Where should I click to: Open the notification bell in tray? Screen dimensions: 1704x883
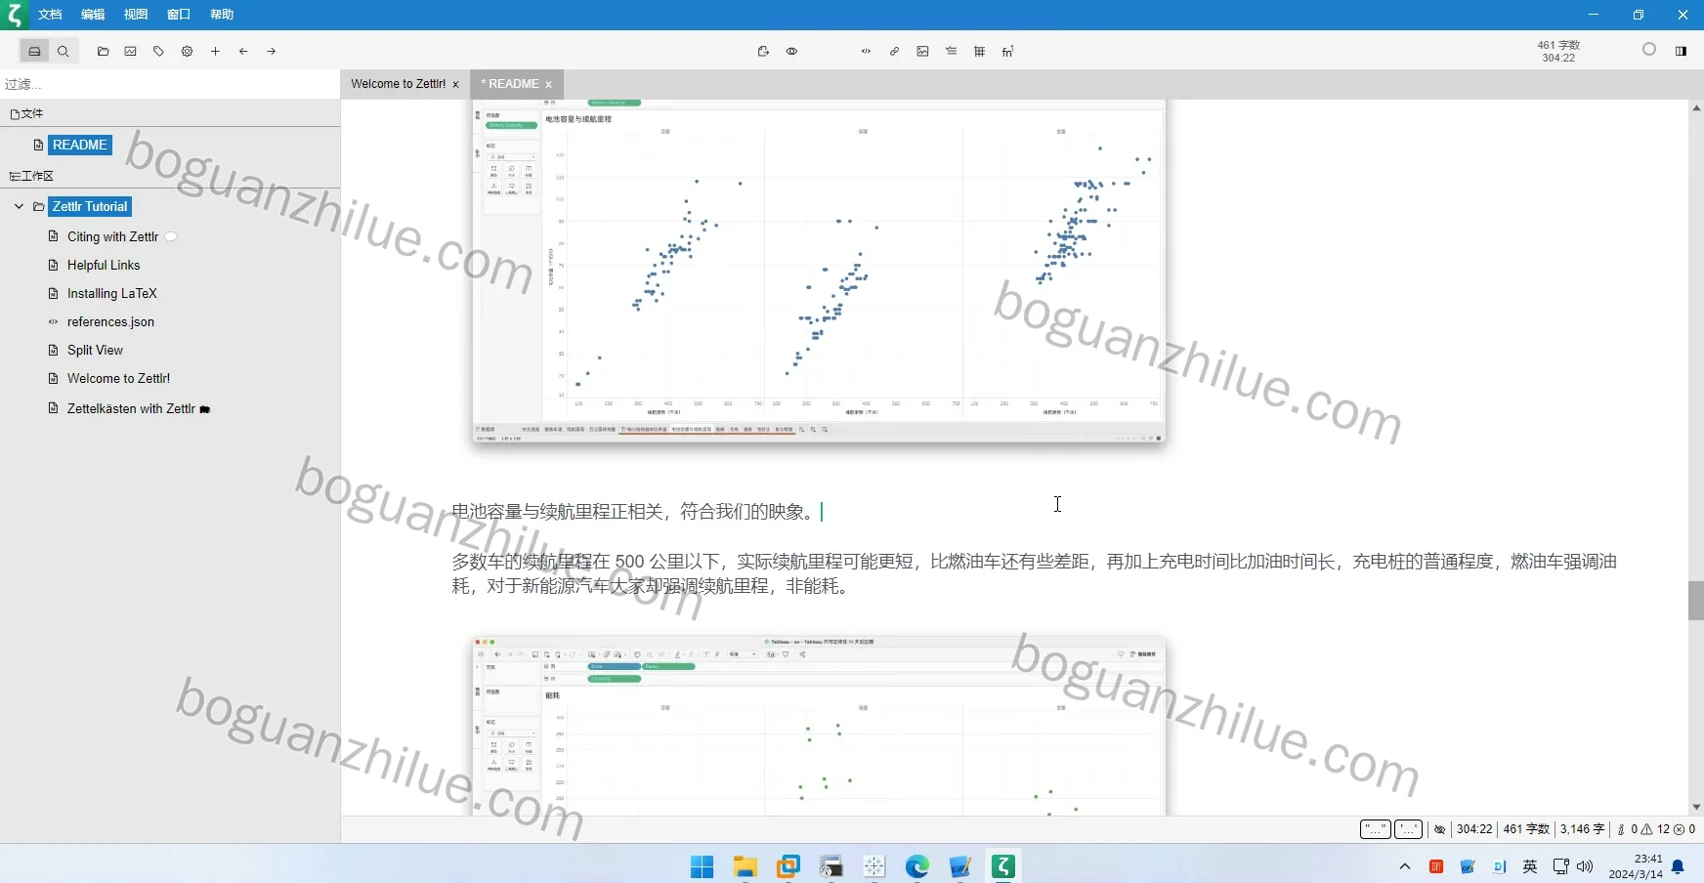click(1678, 866)
